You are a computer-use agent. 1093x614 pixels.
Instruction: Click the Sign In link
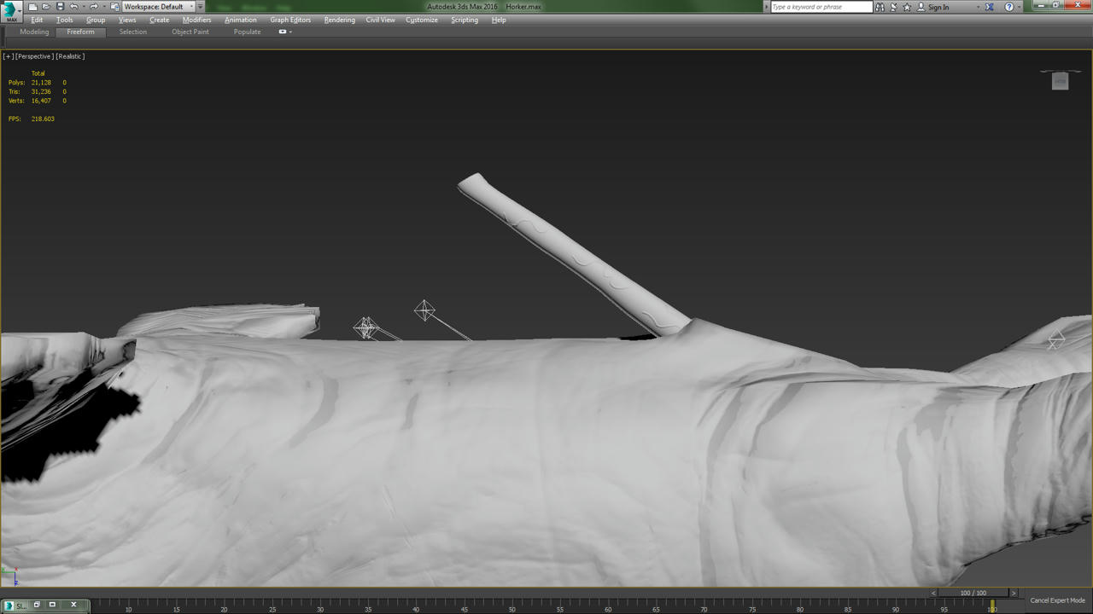click(x=938, y=7)
